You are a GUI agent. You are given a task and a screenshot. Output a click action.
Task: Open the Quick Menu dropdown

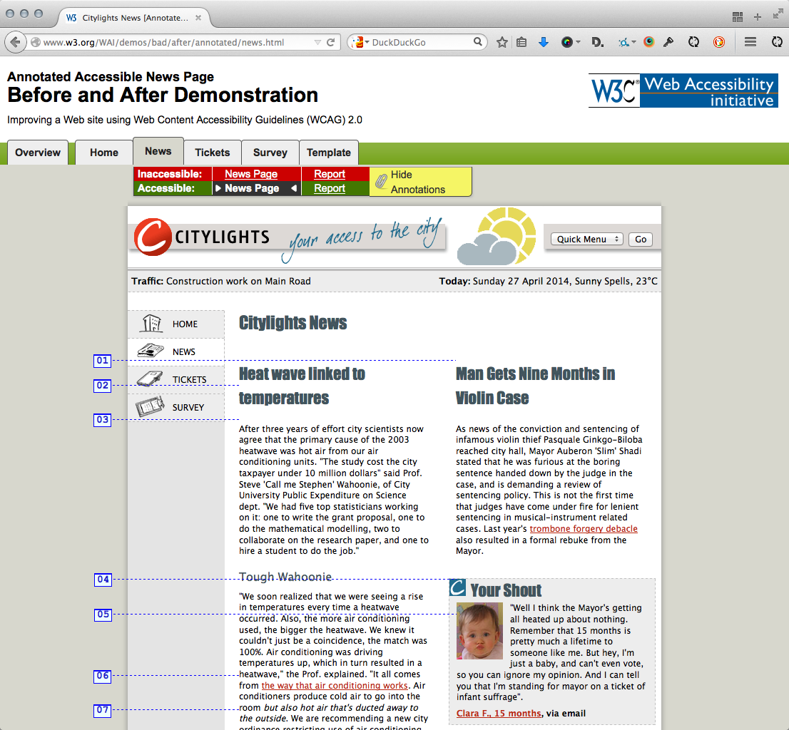[x=586, y=239]
